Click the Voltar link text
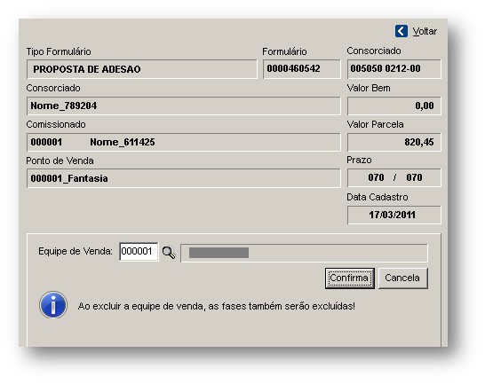The height and width of the screenshot is (384, 485). pos(425,31)
